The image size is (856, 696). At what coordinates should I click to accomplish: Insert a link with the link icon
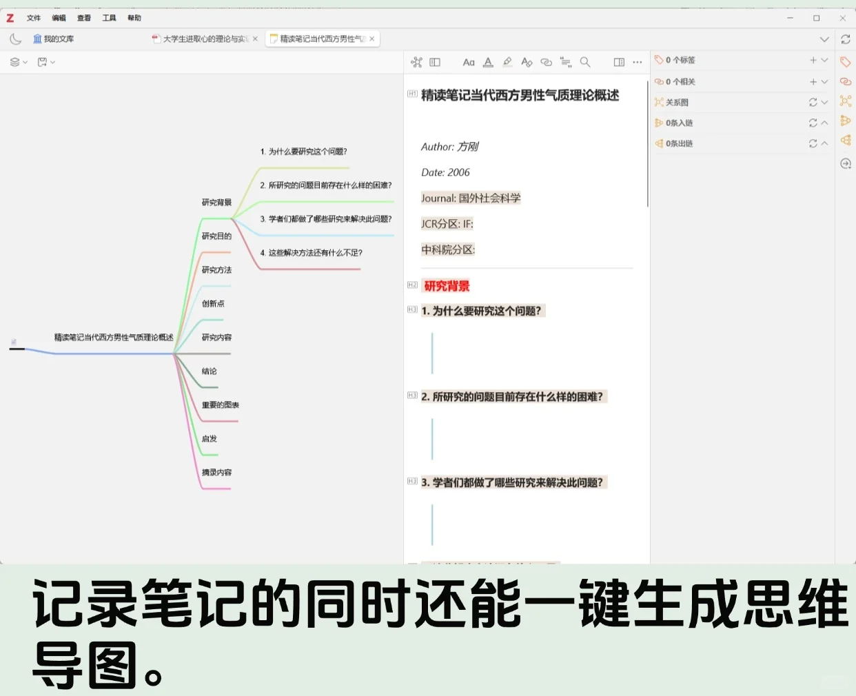tap(546, 62)
